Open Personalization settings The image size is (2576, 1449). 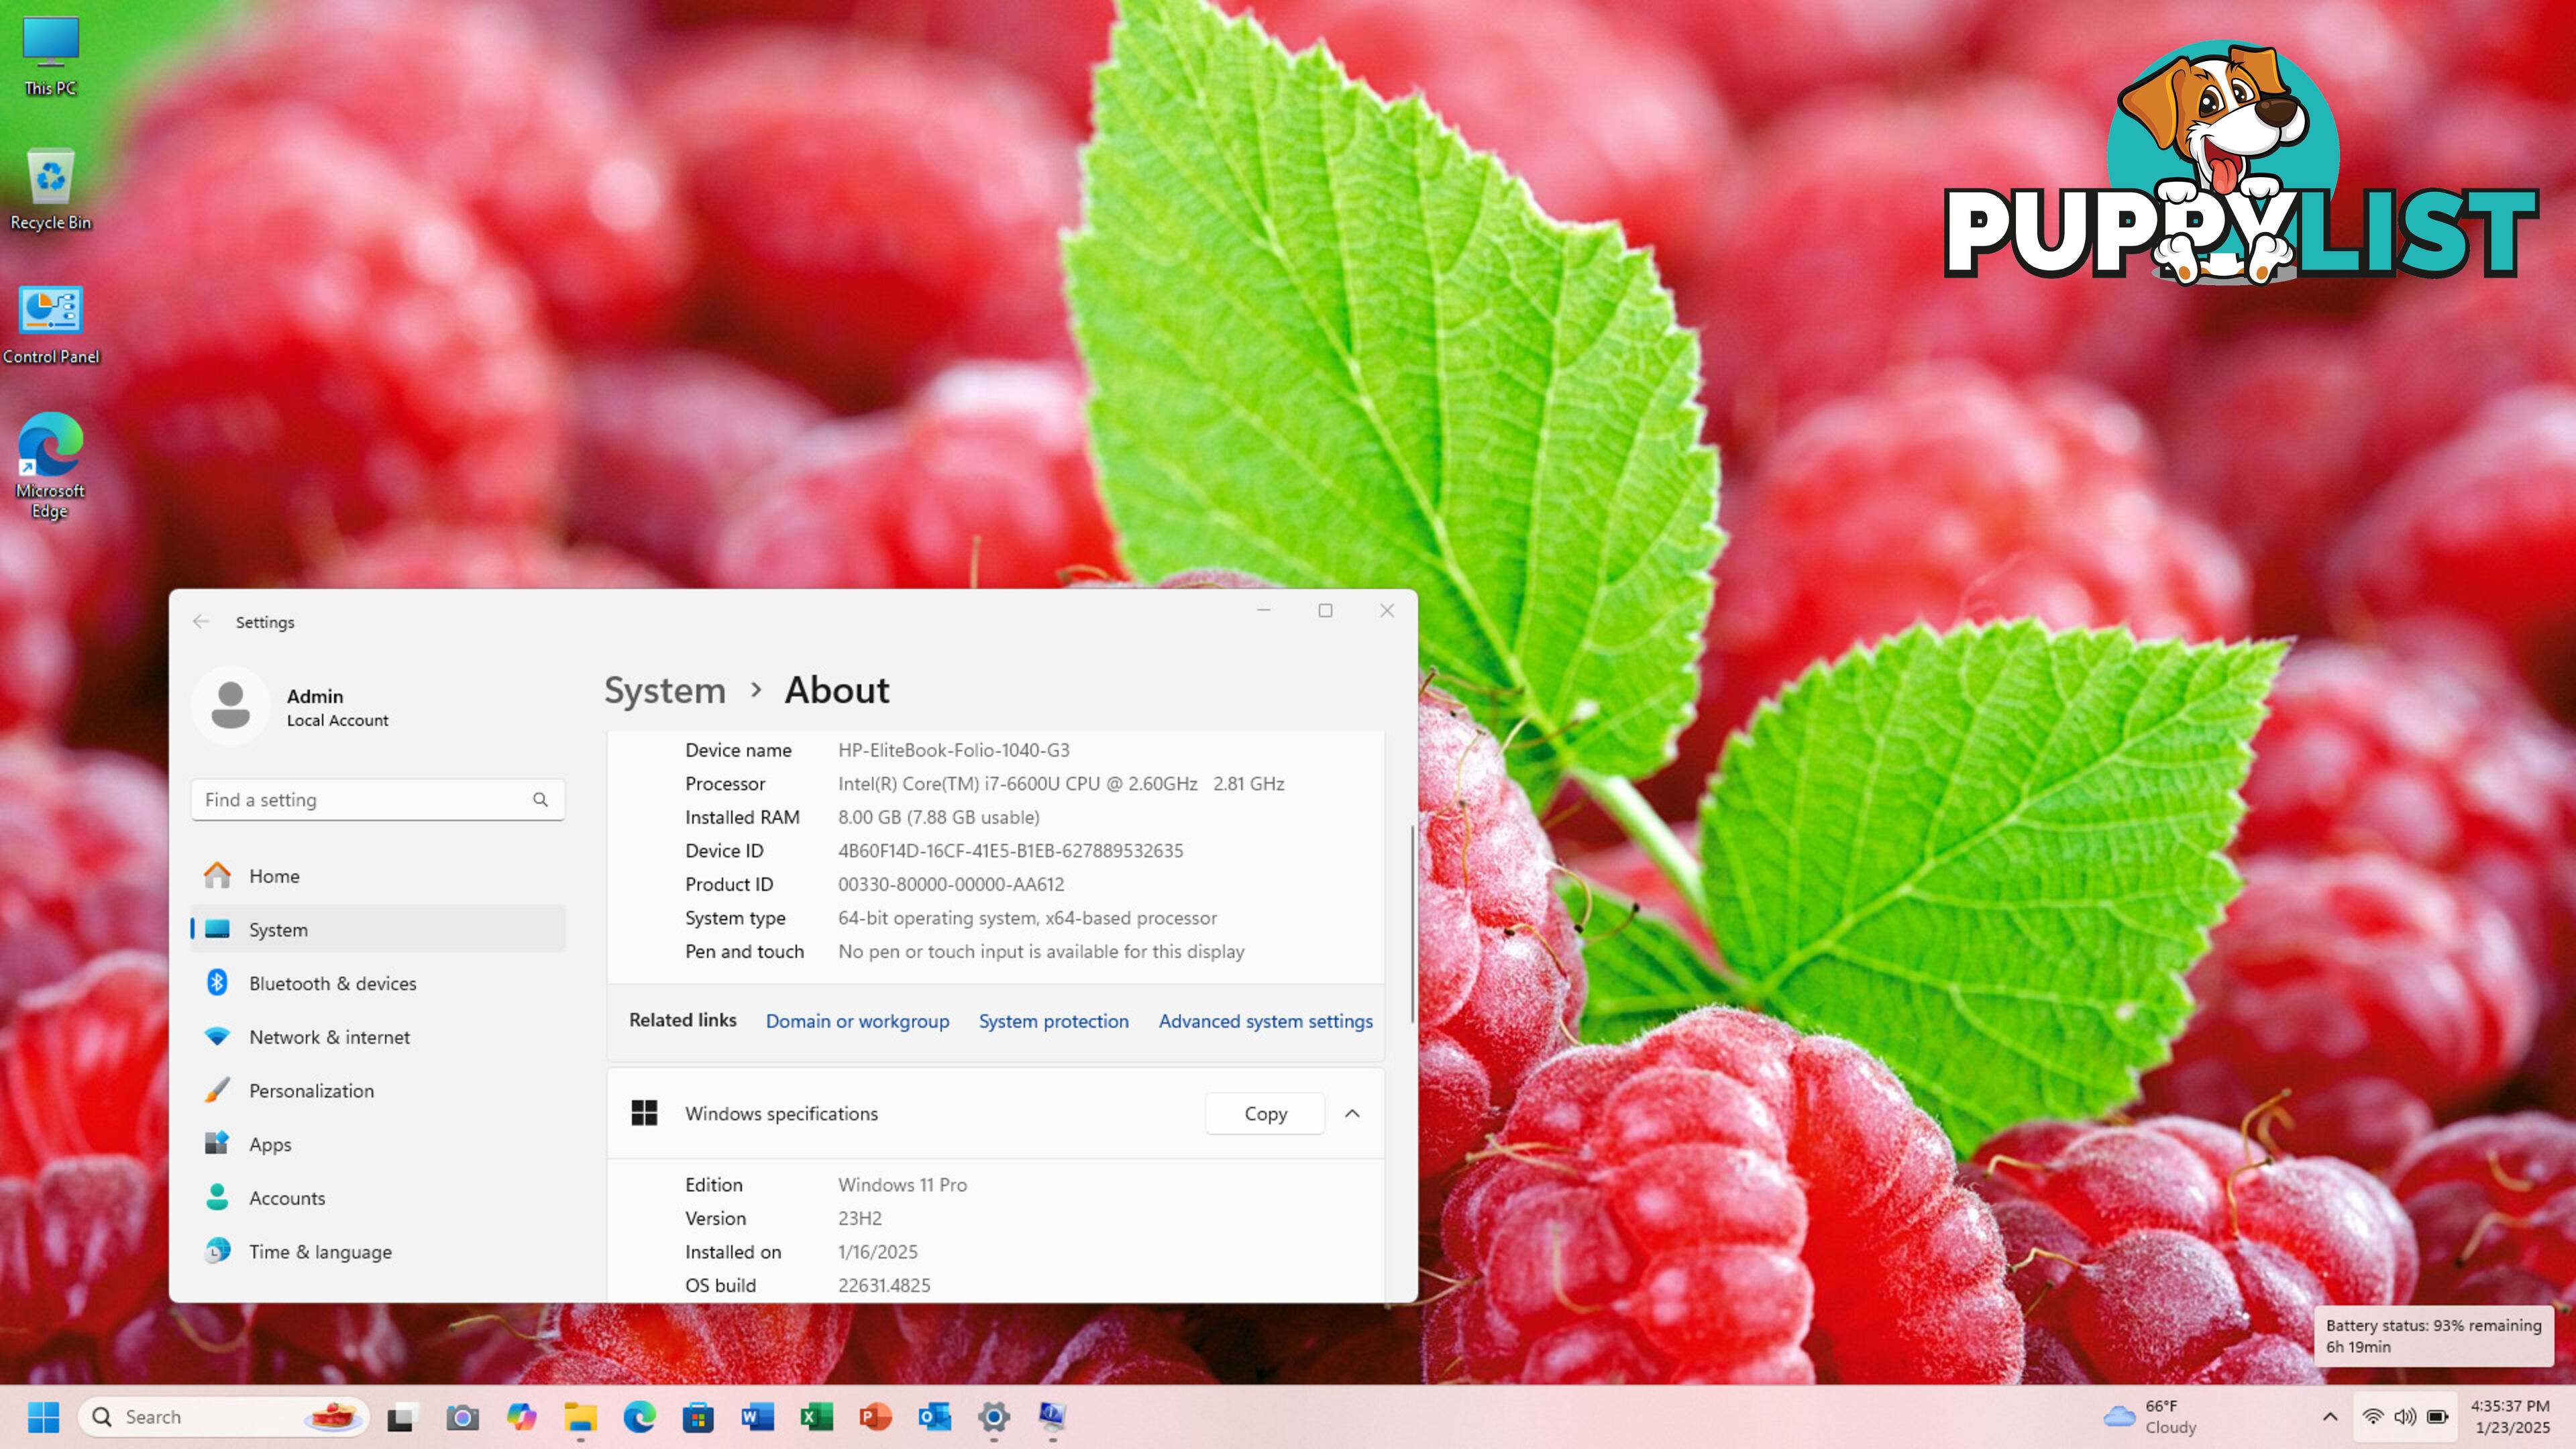pos(378,1090)
